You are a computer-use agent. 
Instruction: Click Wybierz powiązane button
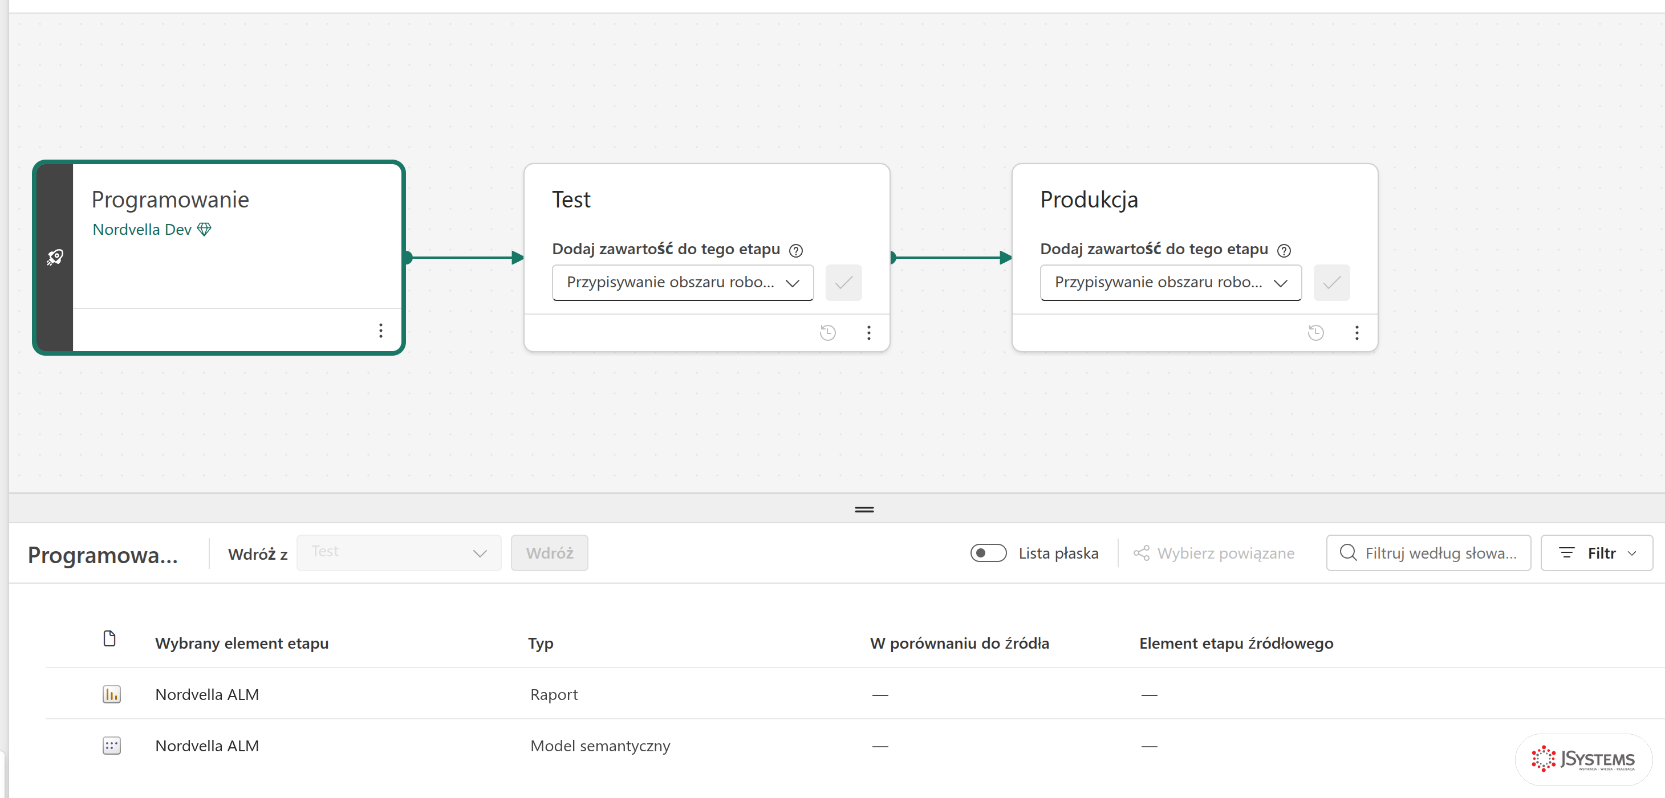point(1214,553)
